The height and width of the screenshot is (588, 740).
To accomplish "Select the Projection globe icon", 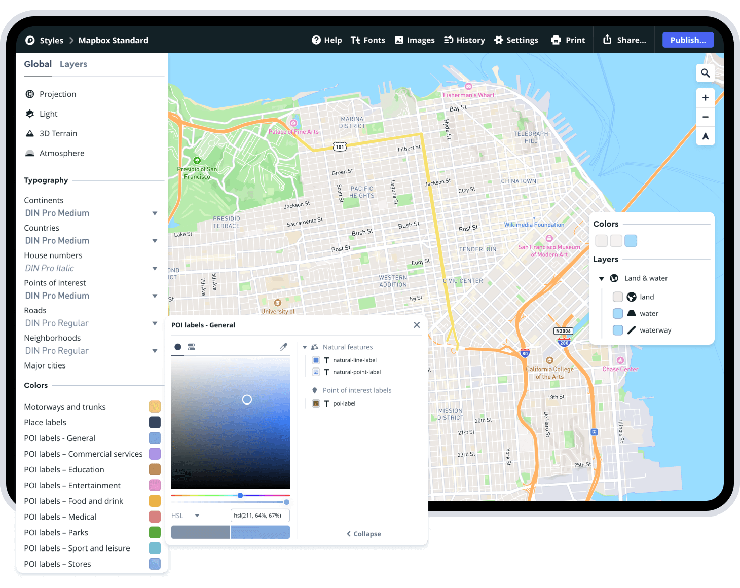I will click(x=30, y=94).
